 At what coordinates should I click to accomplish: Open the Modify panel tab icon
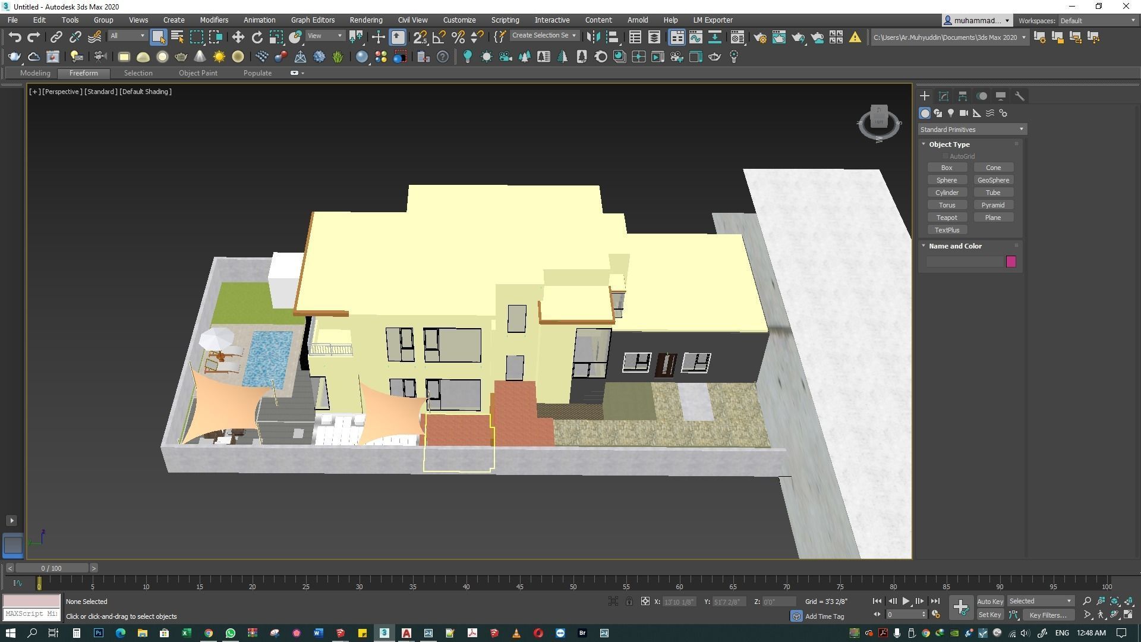click(944, 96)
